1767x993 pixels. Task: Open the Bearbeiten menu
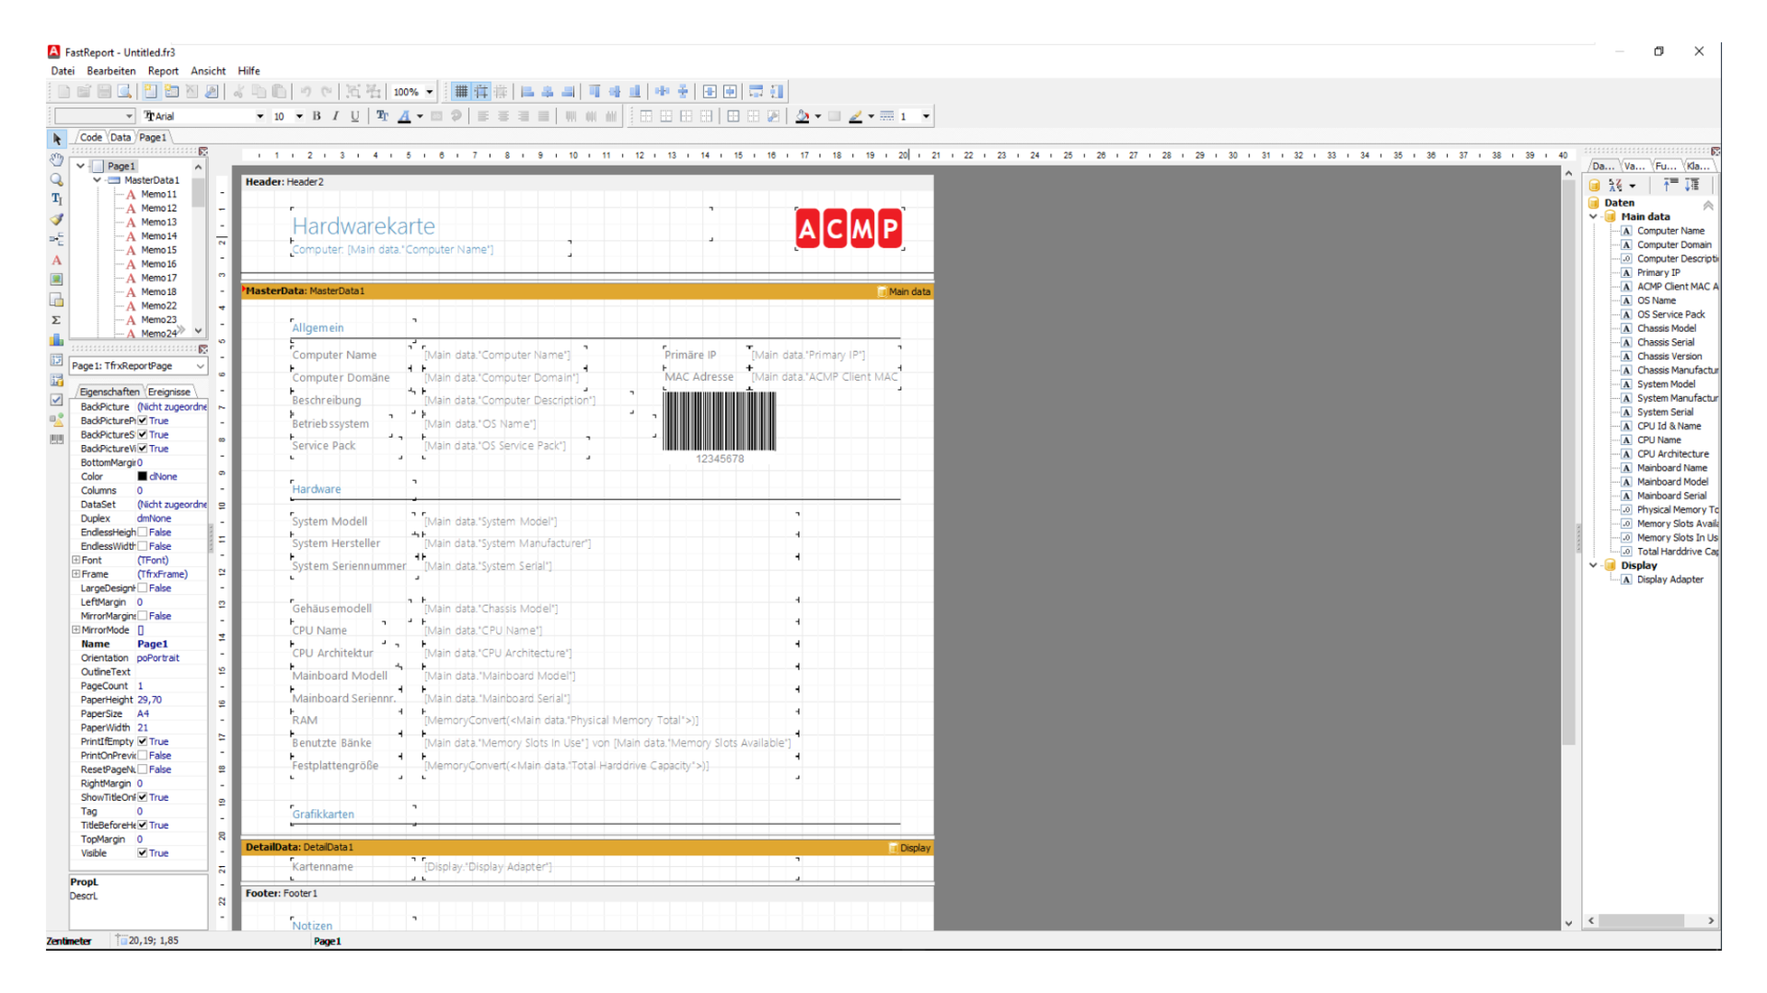pos(111,71)
